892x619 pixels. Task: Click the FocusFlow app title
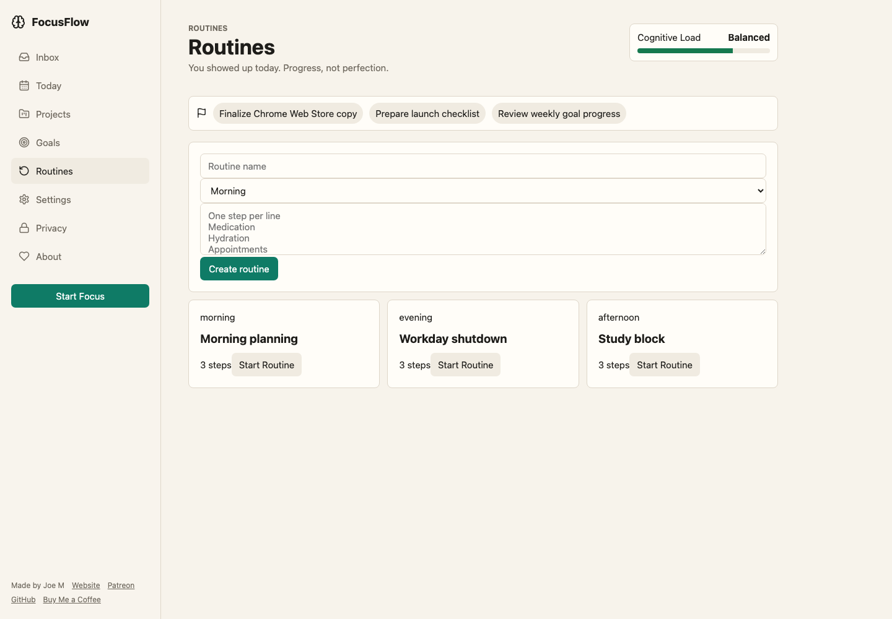click(x=60, y=22)
